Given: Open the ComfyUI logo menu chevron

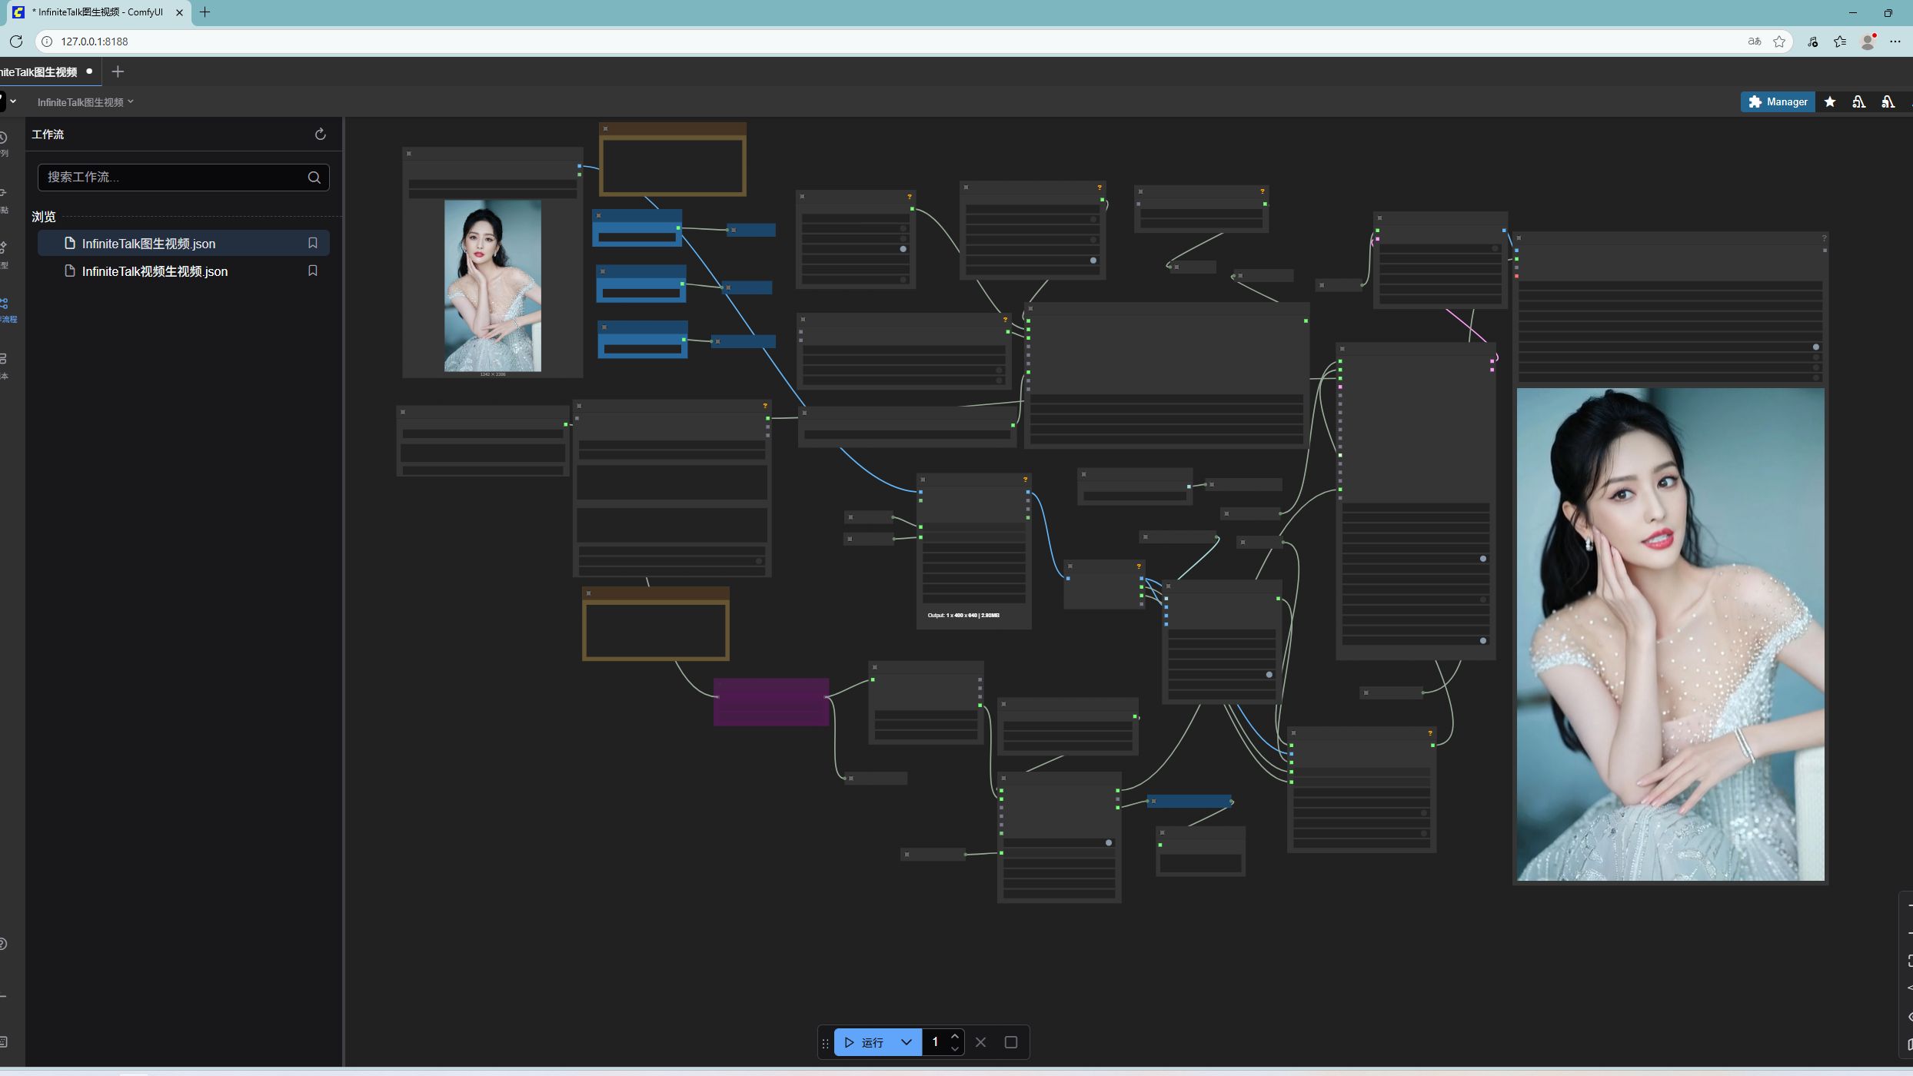Looking at the screenshot, I should [x=13, y=101].
